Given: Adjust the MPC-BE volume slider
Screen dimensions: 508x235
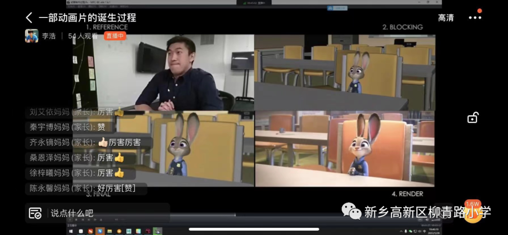Looking at the screenshot, I should click(436, 220).
